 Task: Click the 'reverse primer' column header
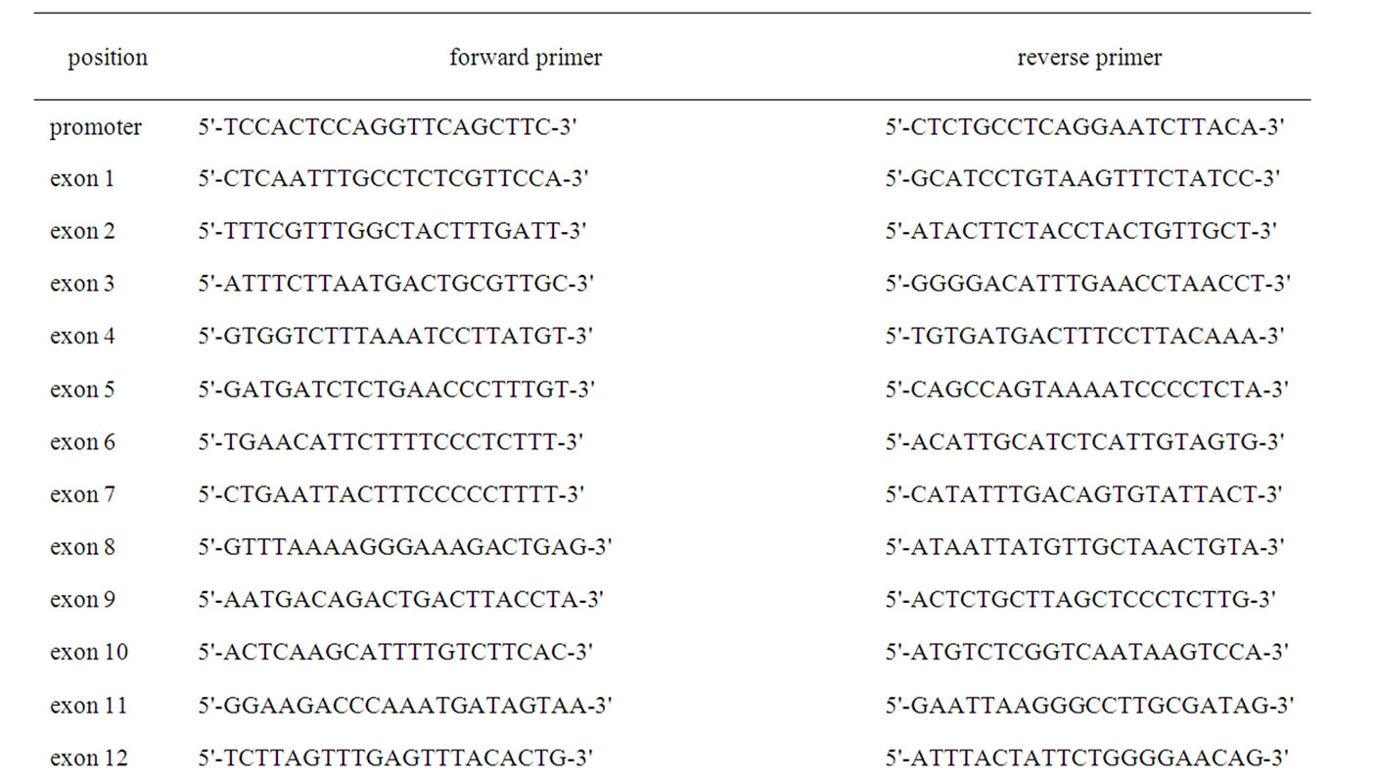pos(1089,58)
